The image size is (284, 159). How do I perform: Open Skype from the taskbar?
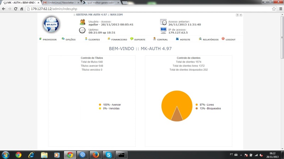[x=109, y=155]
